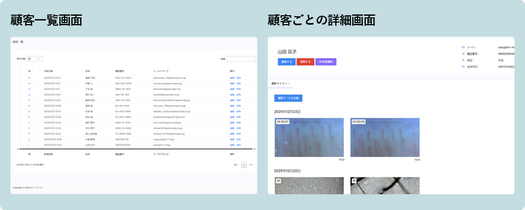Screen dimensions: 525x210
Task: Open the second 2025年12月22日 photo thumbnail
Action: (x=385, y=185)
